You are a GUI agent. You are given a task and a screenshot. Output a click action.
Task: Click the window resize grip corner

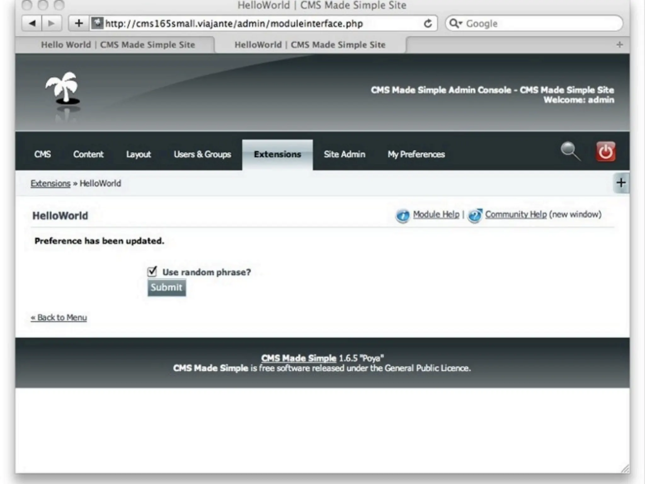tap(625, 469)
